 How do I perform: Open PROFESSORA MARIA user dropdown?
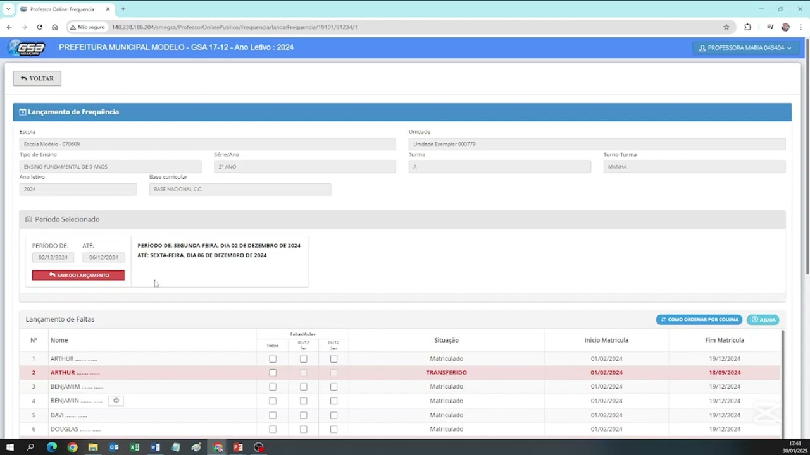point(745,48)
